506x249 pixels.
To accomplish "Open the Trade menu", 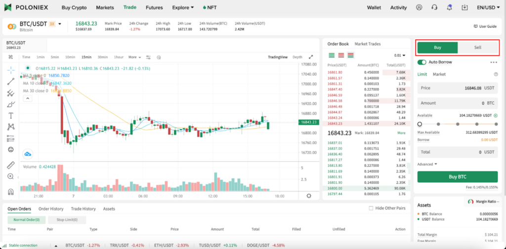I will click(130, 7).
